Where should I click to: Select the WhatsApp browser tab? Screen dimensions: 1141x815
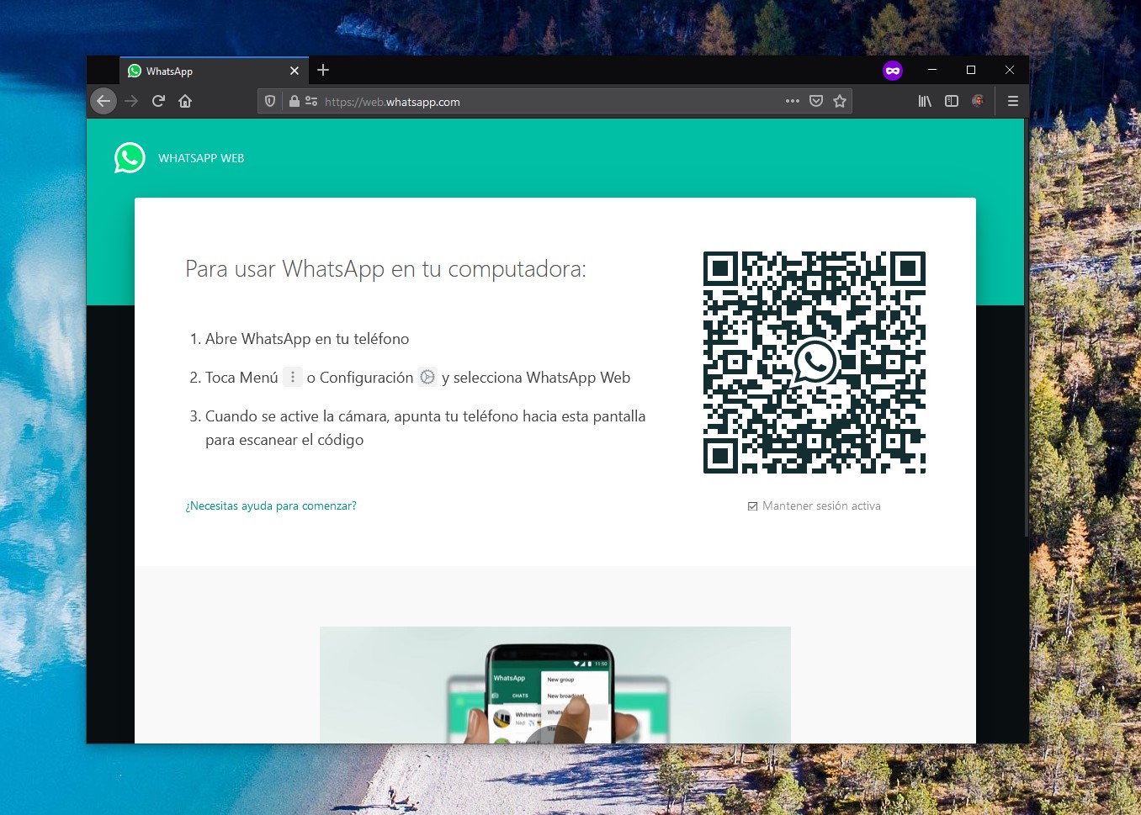(x=215, y=71)
